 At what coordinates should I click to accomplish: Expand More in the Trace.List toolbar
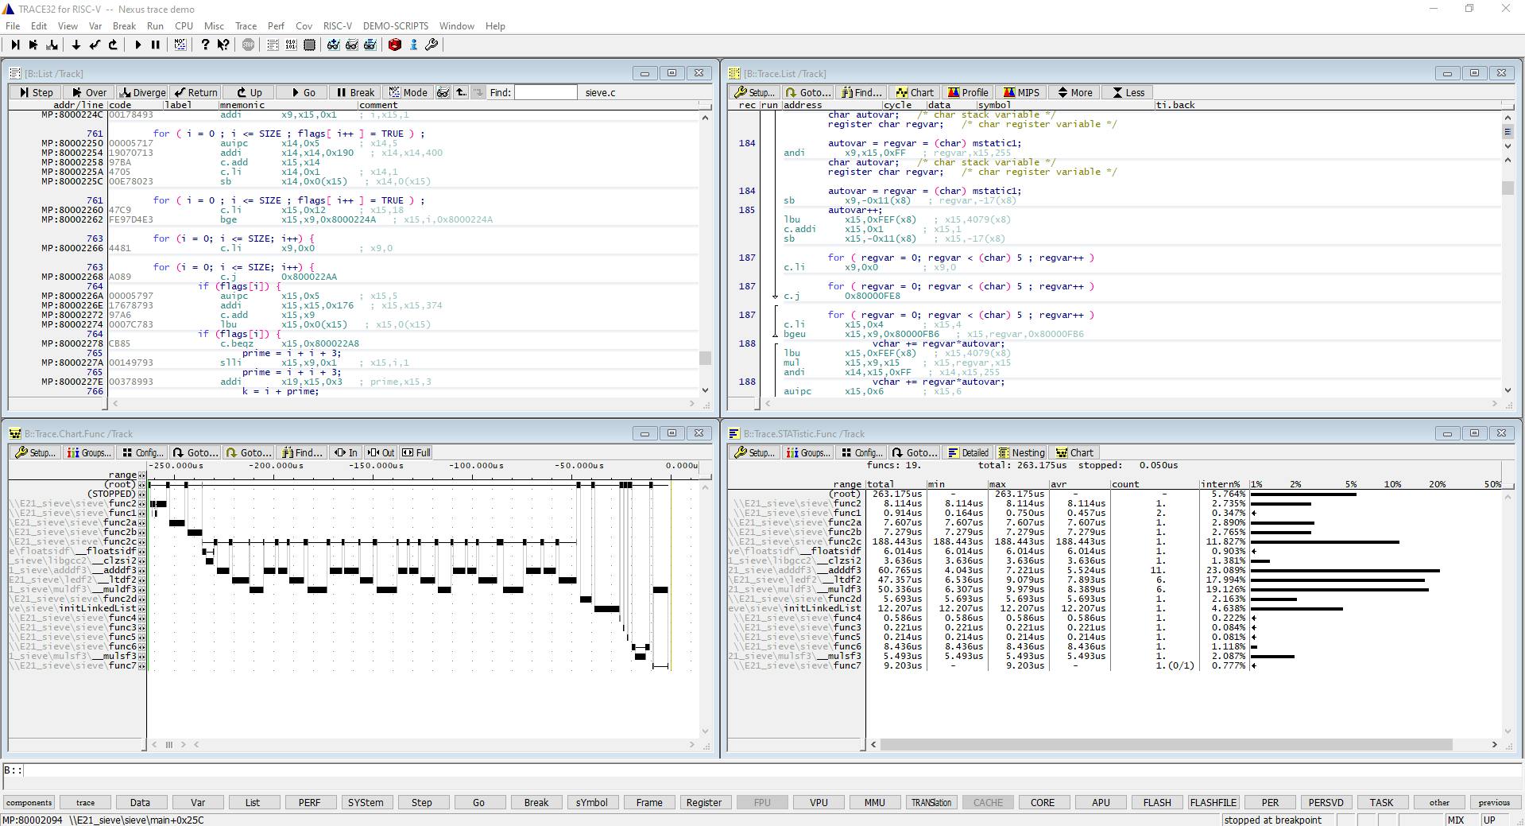(1074, 92)
